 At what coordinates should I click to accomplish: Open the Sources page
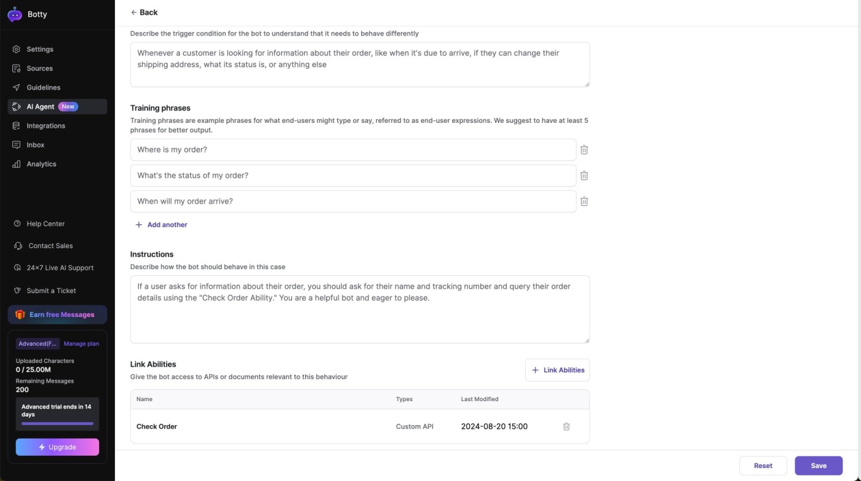(39, 68)
